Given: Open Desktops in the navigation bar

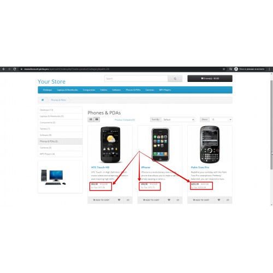Looking at the screenshot, I should (x=48, y=90).
